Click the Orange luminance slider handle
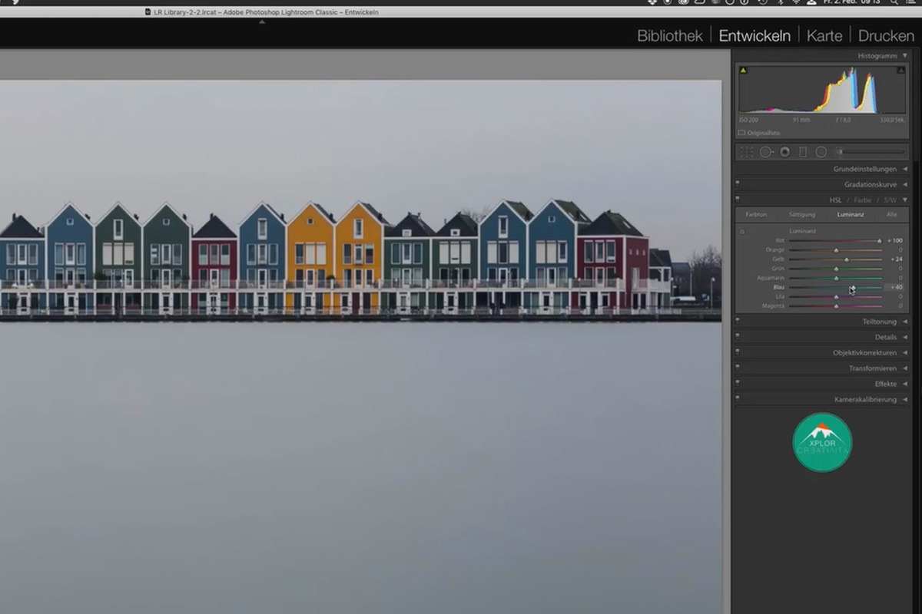This screenshot has height=614, width=922. click(x=836, y=250)
